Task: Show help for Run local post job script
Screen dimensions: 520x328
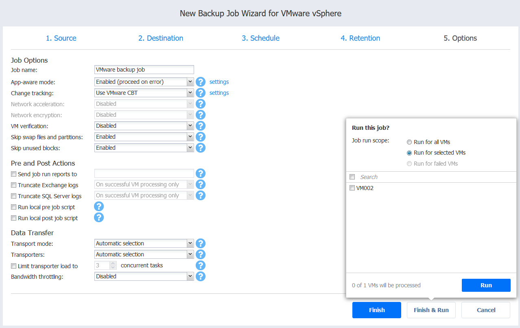Action: [99, 217]
